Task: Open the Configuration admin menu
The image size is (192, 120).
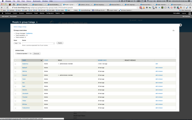Action: click(50, 13)
